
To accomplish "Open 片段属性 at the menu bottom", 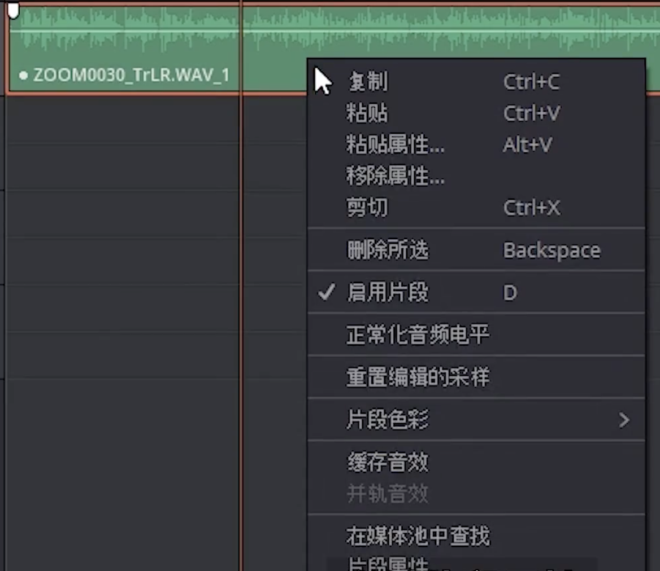I will coord(388,564).
